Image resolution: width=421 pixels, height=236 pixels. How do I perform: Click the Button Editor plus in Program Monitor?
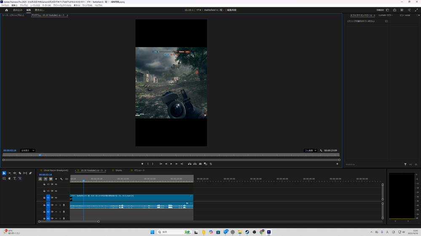(337, 164)
